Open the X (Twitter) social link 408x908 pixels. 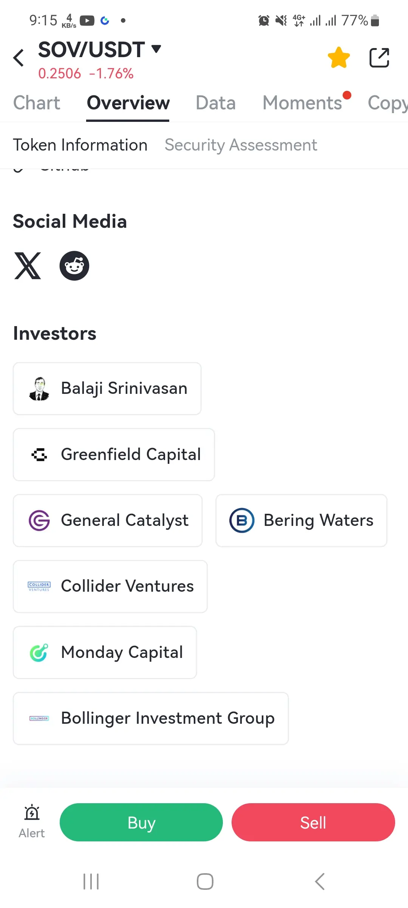[28, 266]
